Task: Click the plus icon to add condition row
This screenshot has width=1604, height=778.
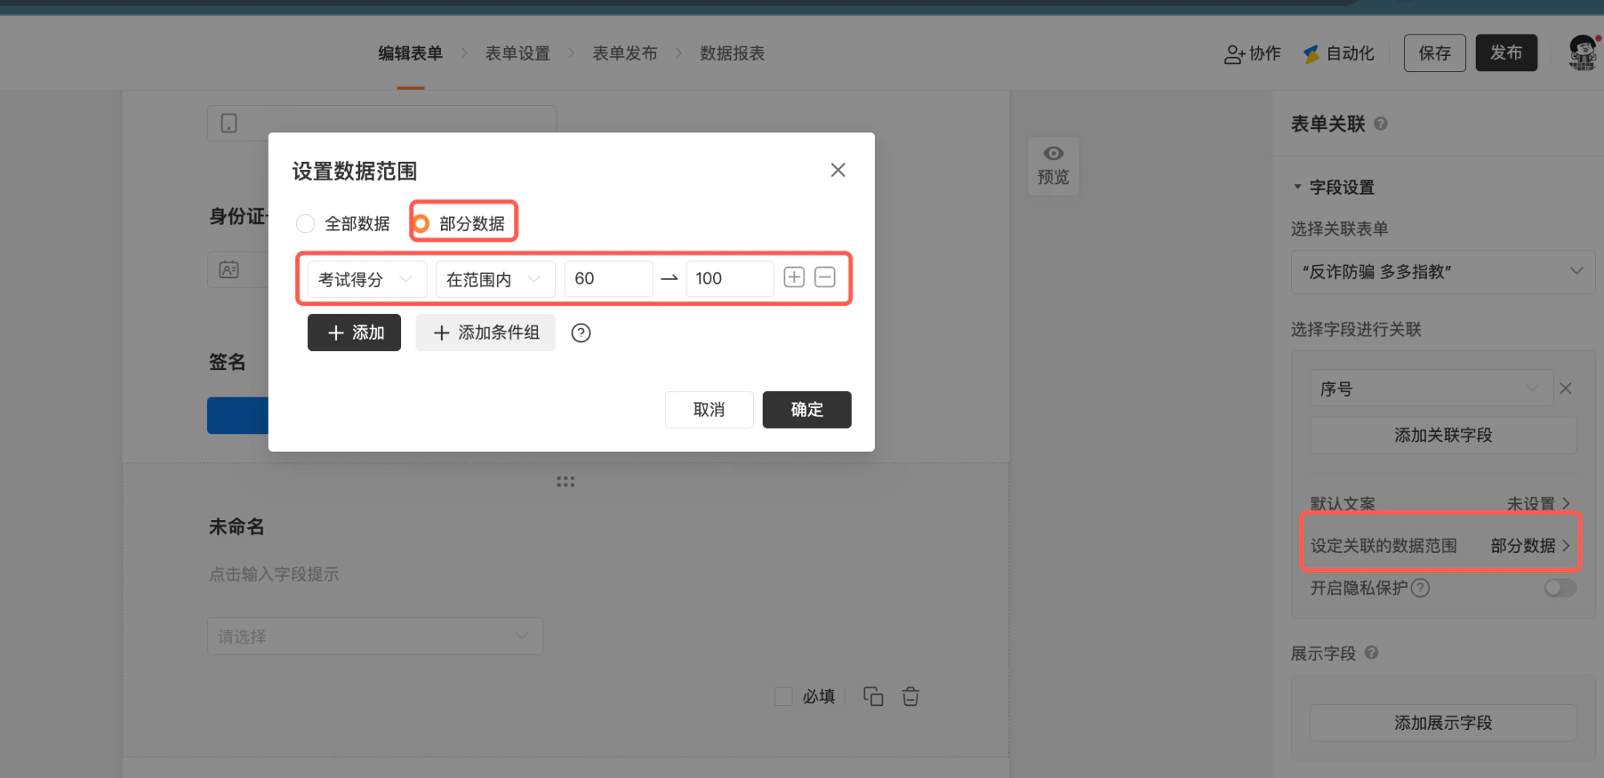Action: click(x=794, y=277)
